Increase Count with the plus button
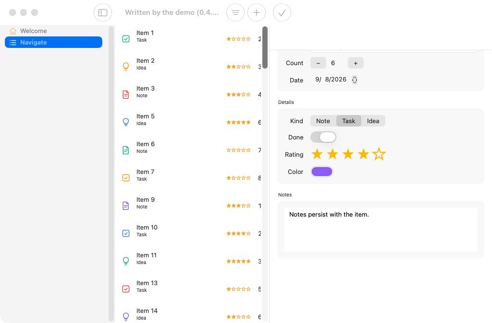 point(356,63)
